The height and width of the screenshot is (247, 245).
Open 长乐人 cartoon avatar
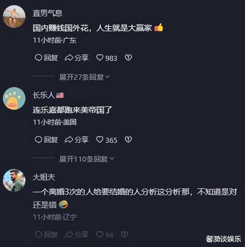pos(14,99)
